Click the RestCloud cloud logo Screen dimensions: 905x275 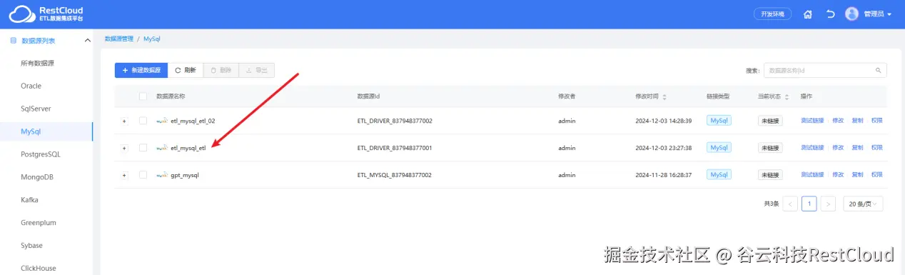point(21,14)
